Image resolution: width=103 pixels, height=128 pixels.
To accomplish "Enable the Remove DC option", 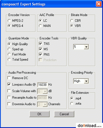I will point(9,78).
